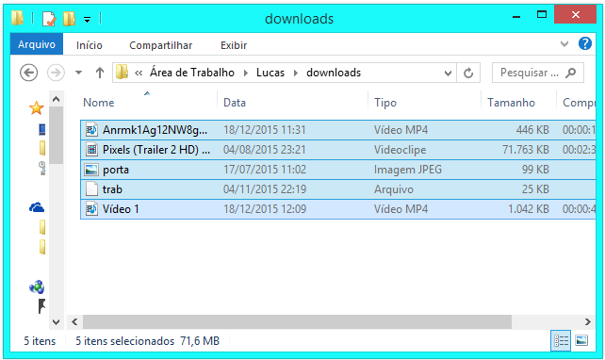Open the recent locations dropdown
The width and height of the screenshot is (605, 360).
79,73
